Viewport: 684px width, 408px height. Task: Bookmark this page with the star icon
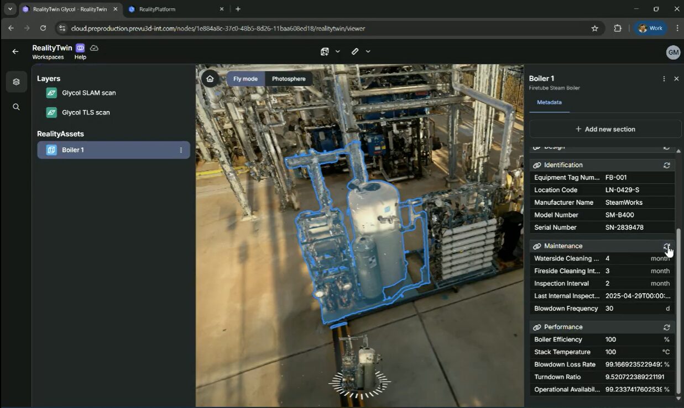coord(595,28)
